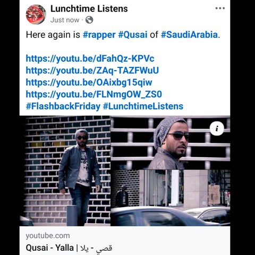Follow the youtu.be/OAixbg15qiw link
Viewport: 255px width, 255px height.
click(89, 82)
